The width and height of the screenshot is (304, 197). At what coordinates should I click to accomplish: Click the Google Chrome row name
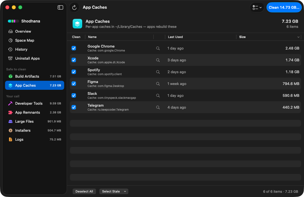click(101, 46)
